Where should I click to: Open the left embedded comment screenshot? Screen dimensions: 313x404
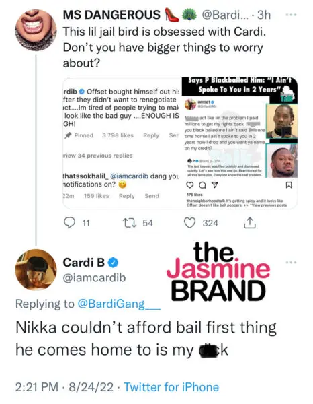pos(122,143)
